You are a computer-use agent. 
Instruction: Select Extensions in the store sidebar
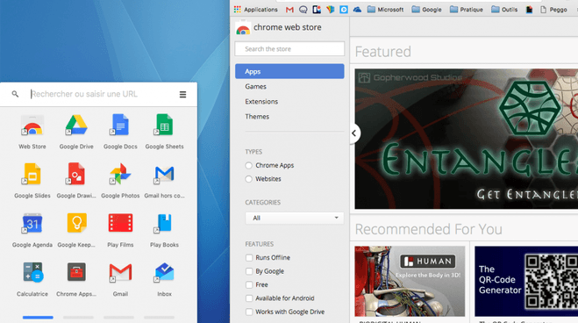click(x=261, y=102)
